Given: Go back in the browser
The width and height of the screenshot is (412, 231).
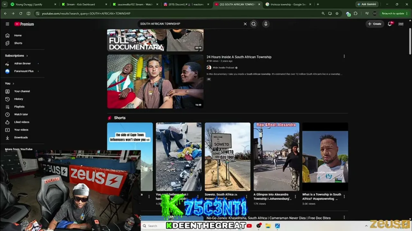Looking at the screenshot, I should (5, 13).
